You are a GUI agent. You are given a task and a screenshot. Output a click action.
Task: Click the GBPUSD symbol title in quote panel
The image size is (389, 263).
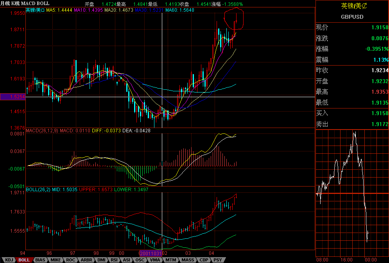point(352,17)
